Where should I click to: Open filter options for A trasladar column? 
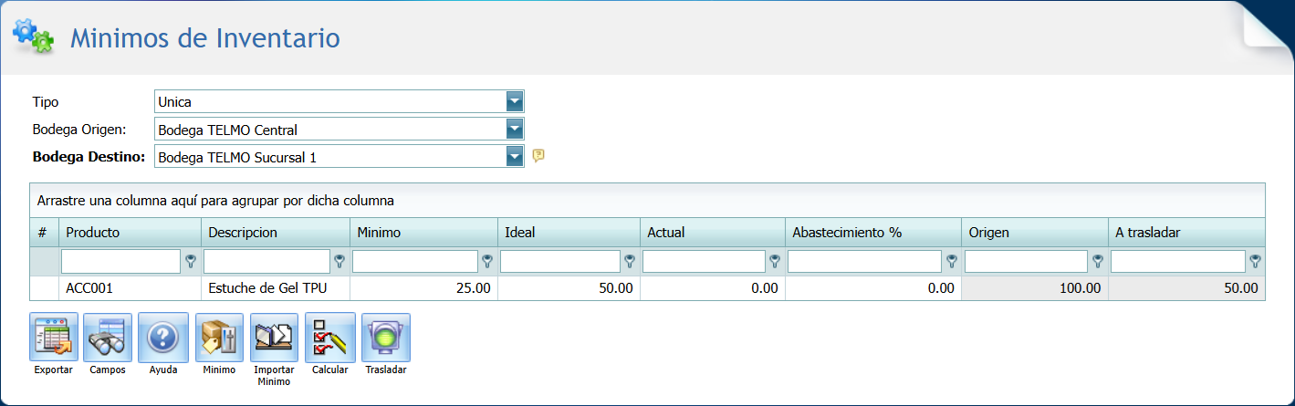[1256, 262]
